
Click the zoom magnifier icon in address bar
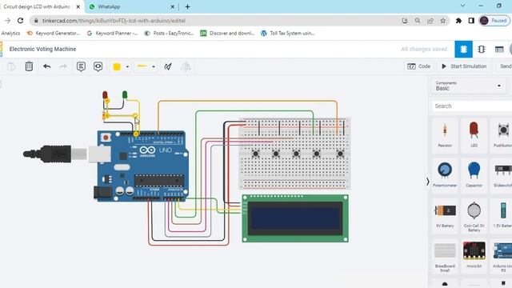418,21
